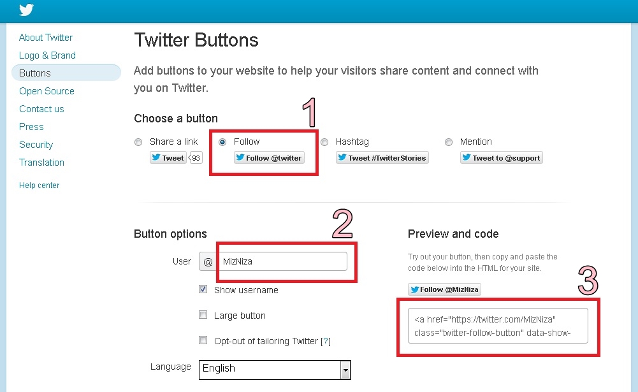This screenshot has width=638, height=392.
Task: Open the Help center link
Action: (39, 185)
